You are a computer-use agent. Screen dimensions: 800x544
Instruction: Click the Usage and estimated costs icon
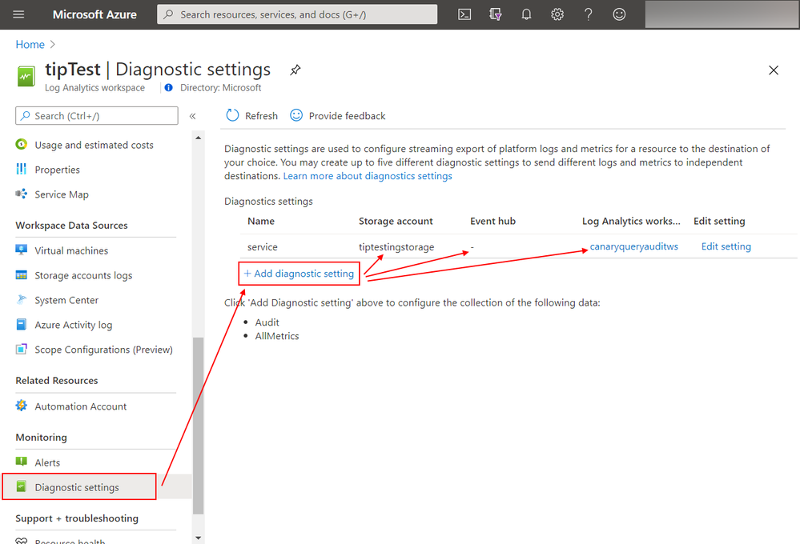(x=22, y=144)
